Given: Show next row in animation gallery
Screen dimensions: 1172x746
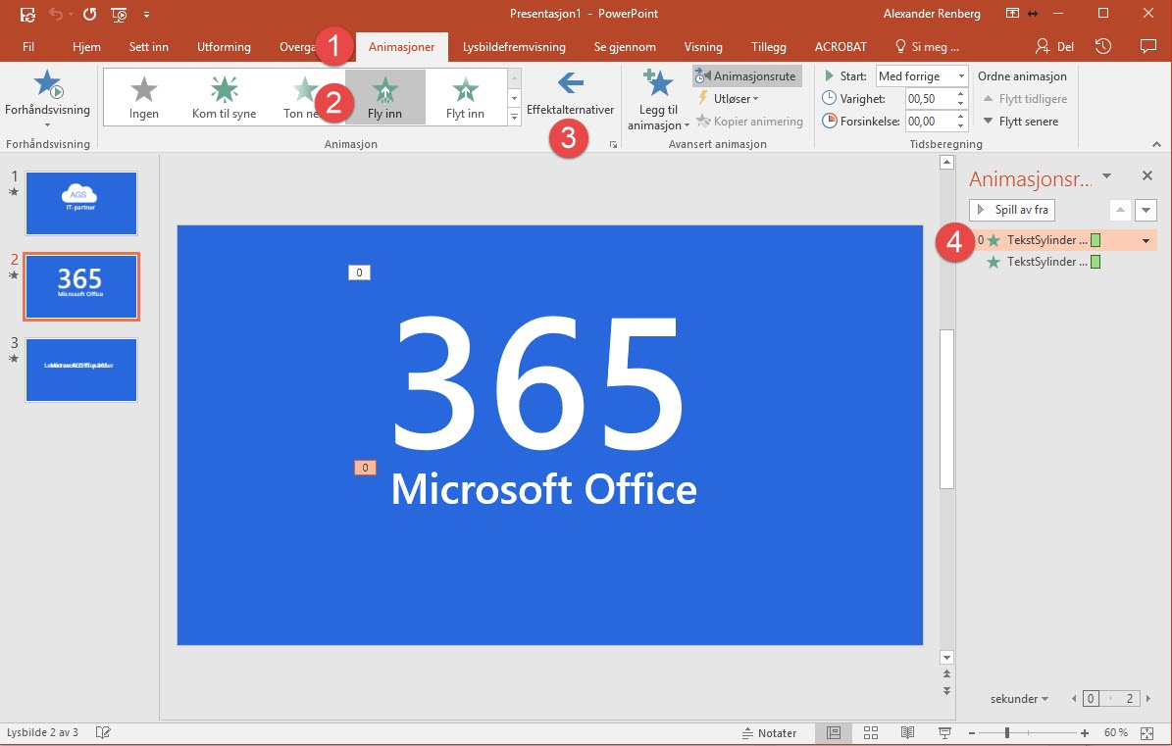Looking at the screenshot, I should (x=514, y=98).
